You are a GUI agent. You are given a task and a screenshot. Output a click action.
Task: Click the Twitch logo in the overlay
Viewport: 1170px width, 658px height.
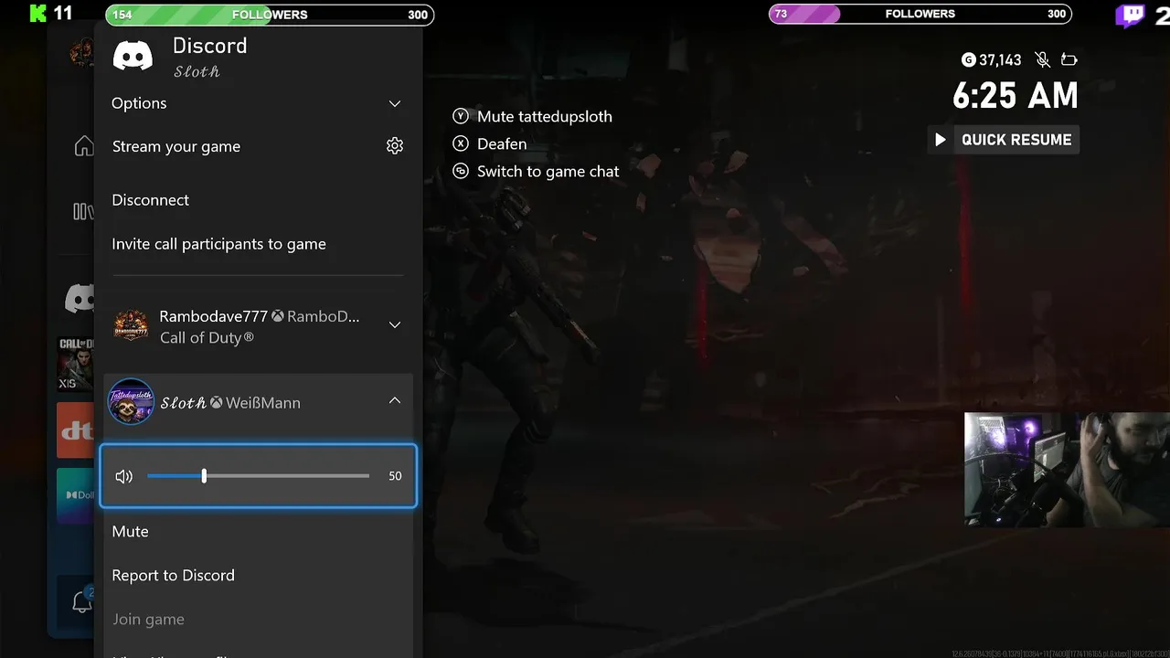[x=1130, y=15]
